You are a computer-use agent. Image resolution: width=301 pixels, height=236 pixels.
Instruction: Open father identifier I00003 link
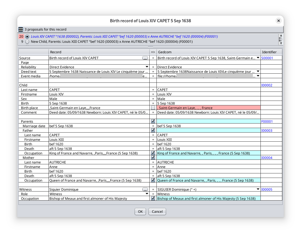click(x=267, y=131)
